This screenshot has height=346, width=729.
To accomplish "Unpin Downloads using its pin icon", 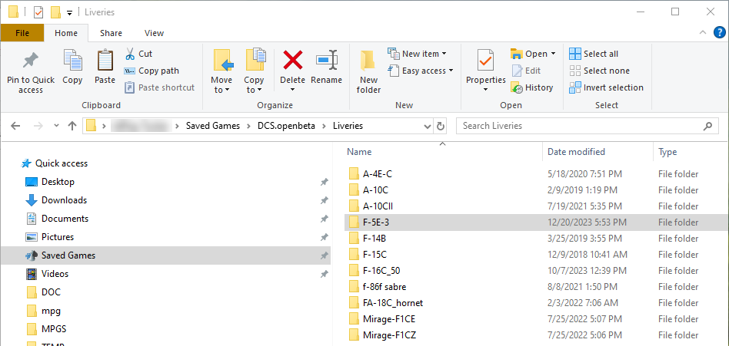I will [x=325, y=200].
